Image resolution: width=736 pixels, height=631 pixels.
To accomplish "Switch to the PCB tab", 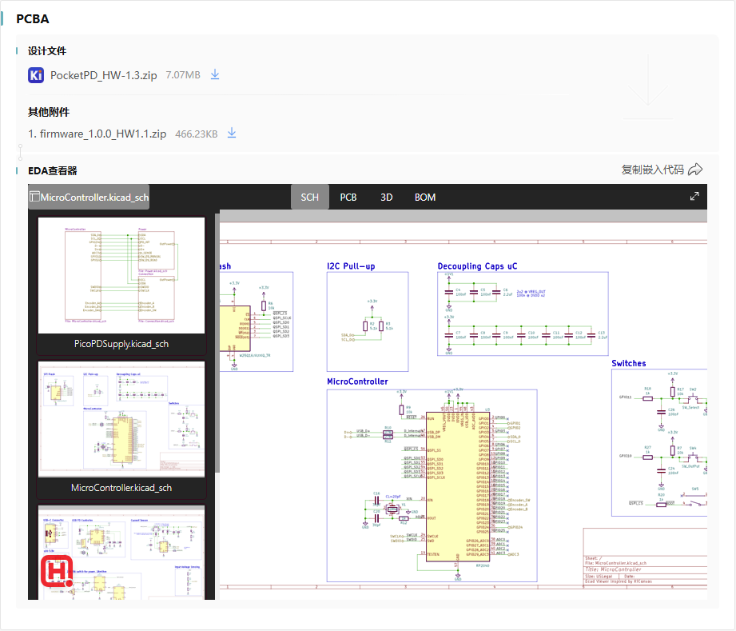I will tap(348, 197).
